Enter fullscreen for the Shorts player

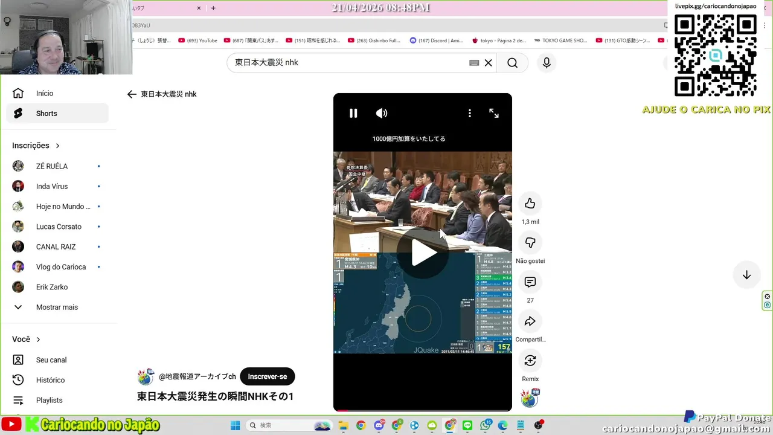pos(494,113)
